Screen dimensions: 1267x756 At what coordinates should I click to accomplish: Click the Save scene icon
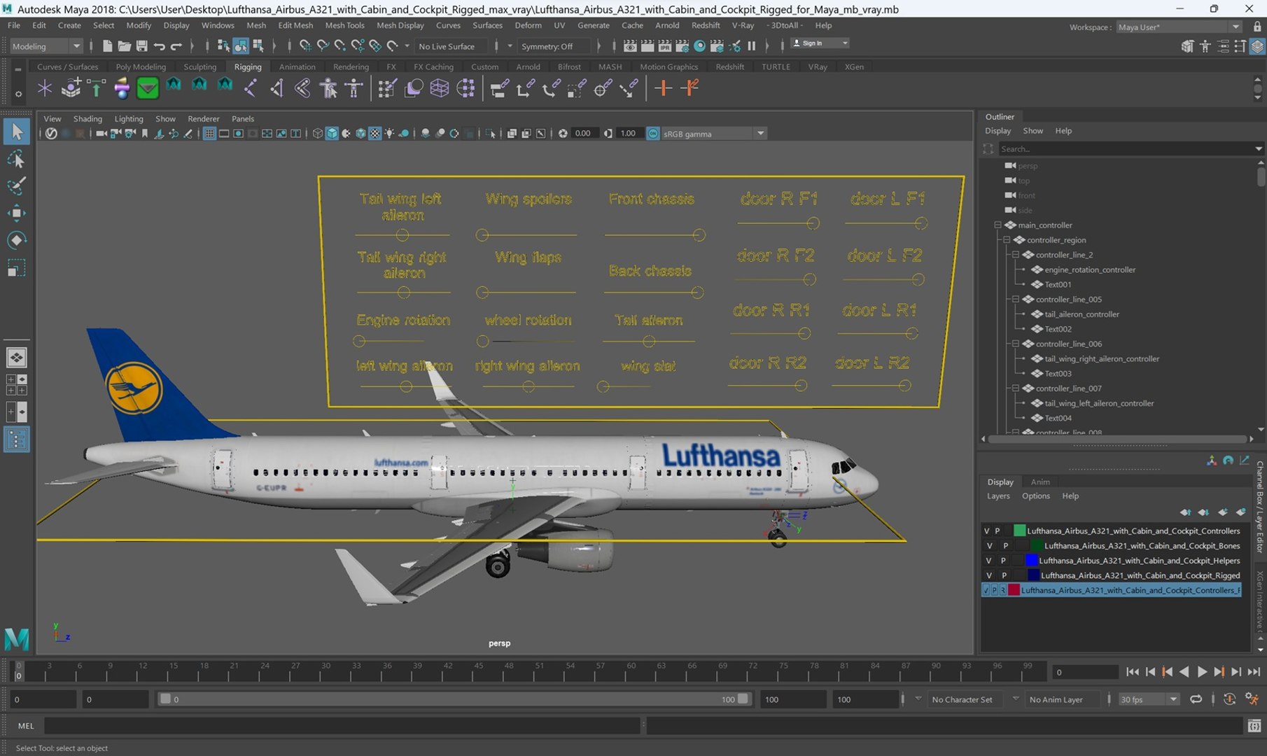click(x=141, y=46)
